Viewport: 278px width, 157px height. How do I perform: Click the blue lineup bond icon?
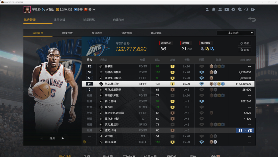[212, 49]
